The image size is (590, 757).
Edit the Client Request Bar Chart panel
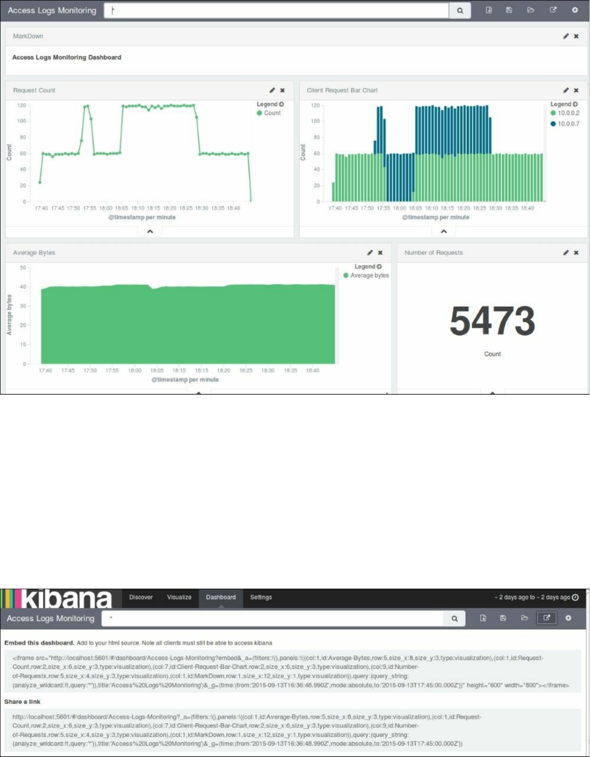pos(566,90)
